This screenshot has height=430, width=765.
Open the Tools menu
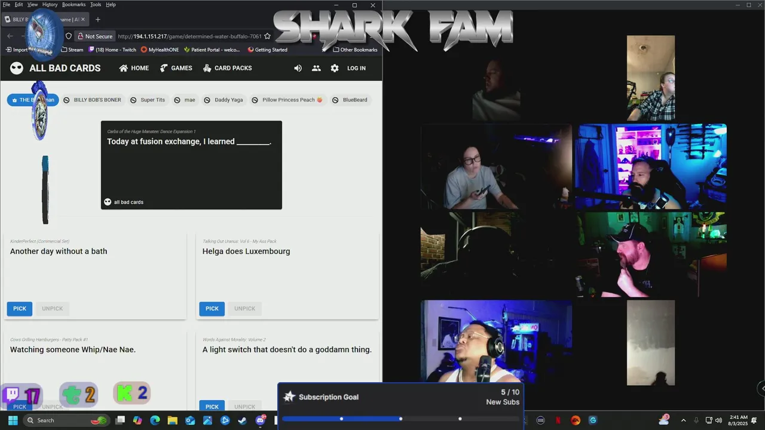pyautogui.click(x=96, y=4)
